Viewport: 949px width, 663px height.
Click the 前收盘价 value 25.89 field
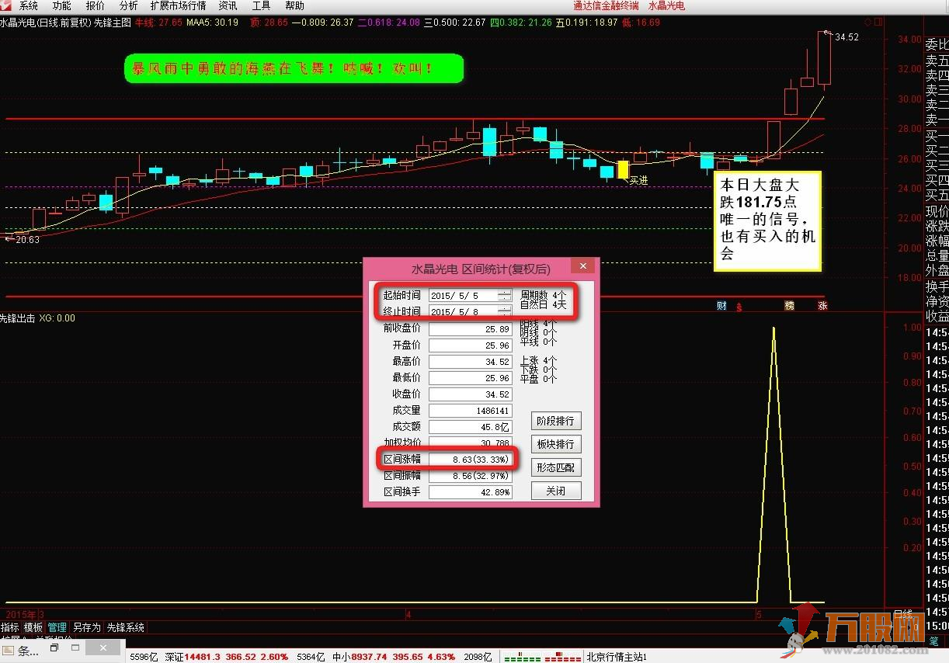pyautogui.click(x=471, y=328)
